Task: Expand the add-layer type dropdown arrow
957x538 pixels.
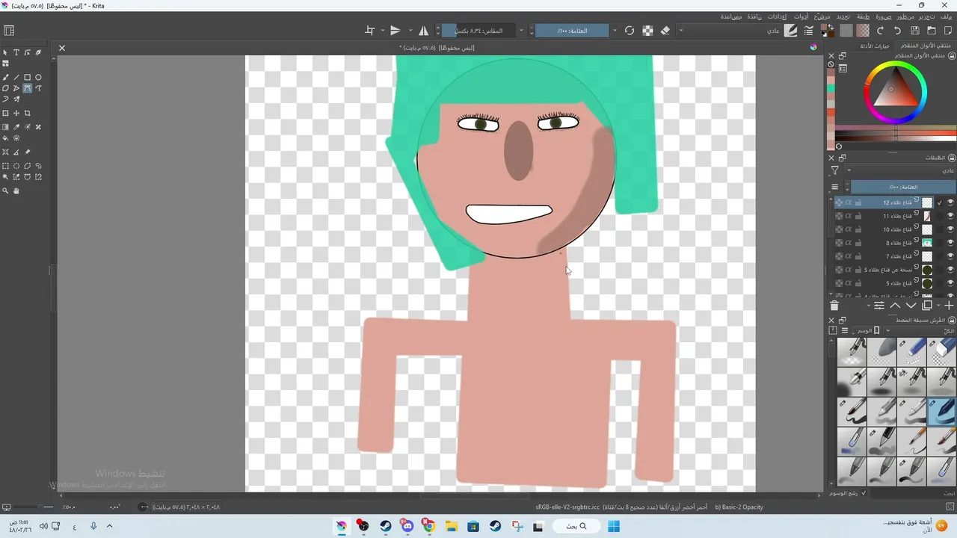Action: point(939,306)
